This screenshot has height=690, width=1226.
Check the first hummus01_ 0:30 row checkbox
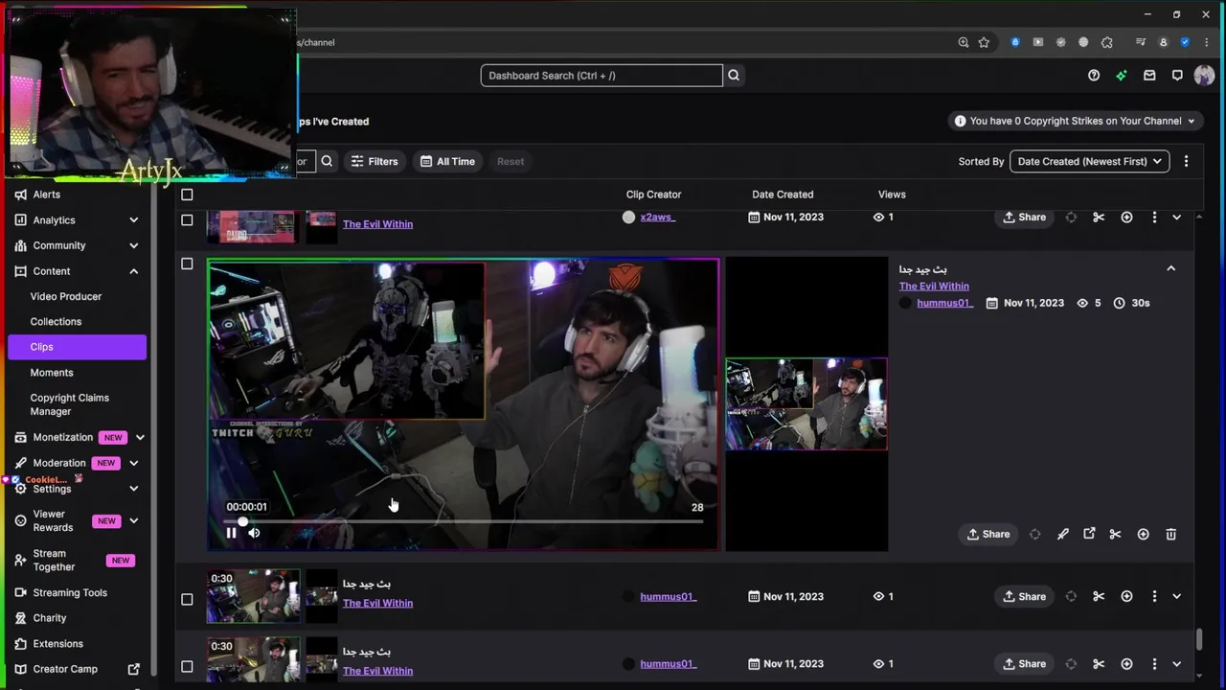[187, 600]
